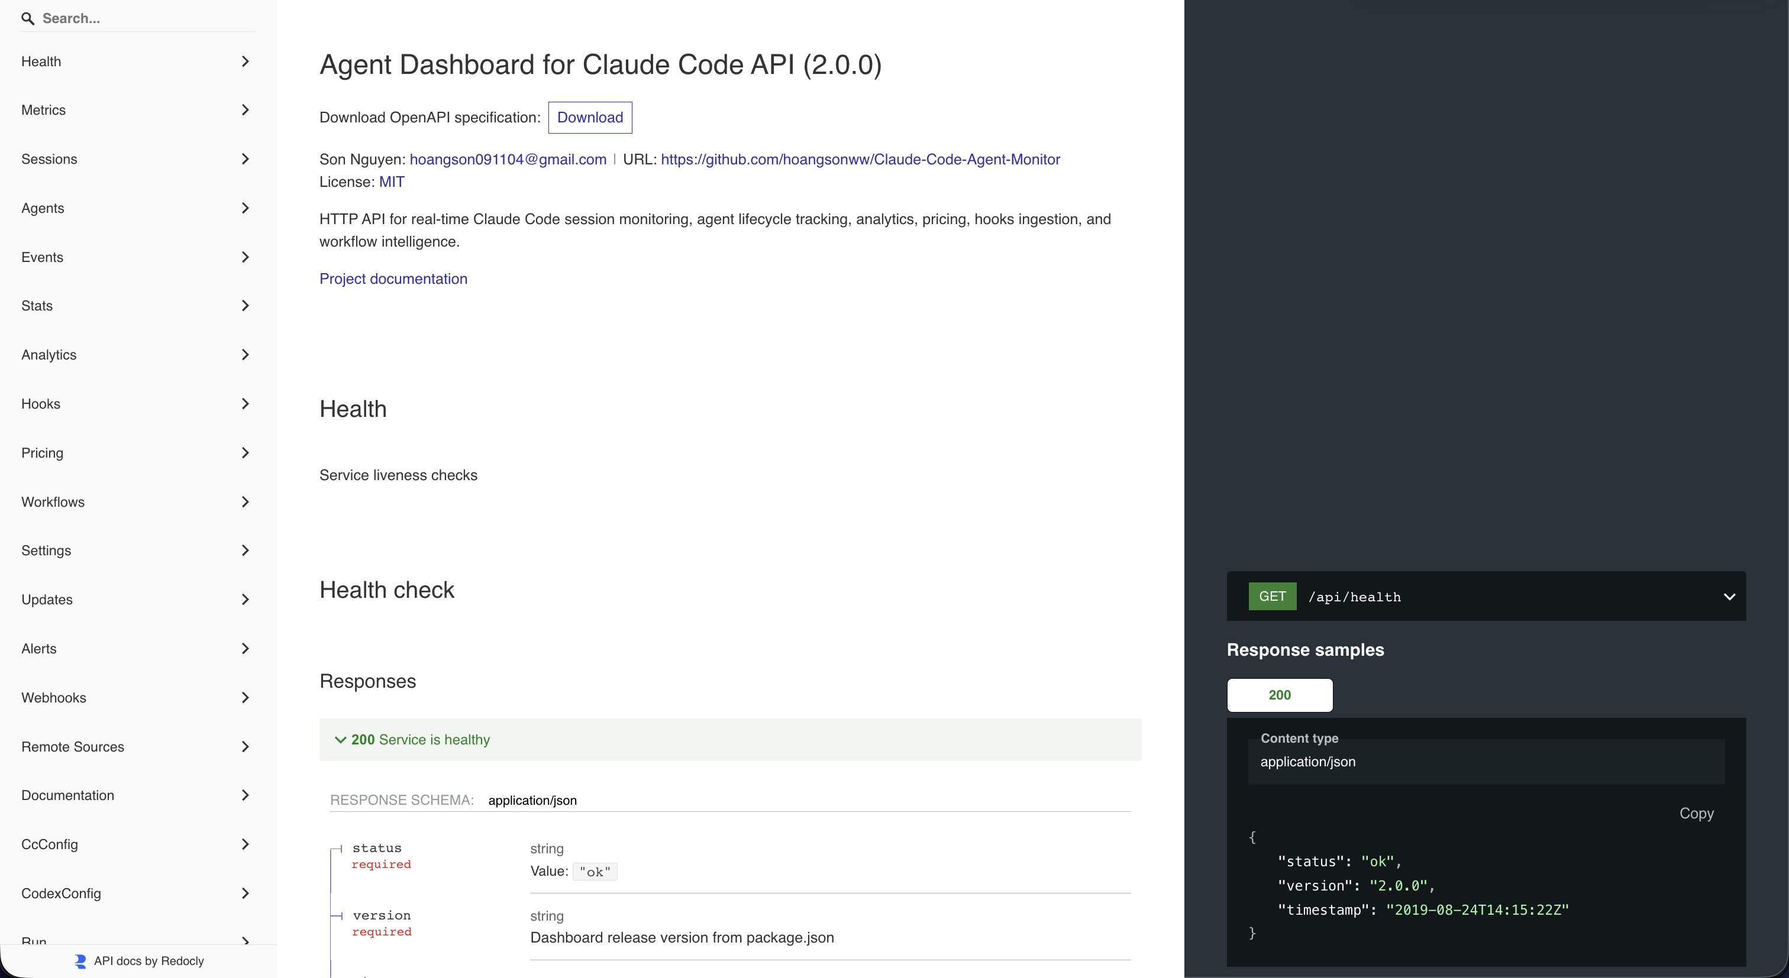
Task: Expand the Analytics section chevron
Action: [245, 355]
